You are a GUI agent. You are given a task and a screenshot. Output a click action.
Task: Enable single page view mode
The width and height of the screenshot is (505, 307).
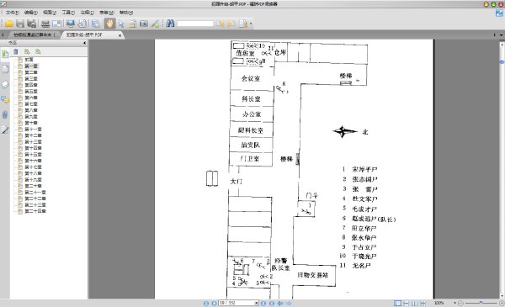pyautogui.click(x=398, y=303)
